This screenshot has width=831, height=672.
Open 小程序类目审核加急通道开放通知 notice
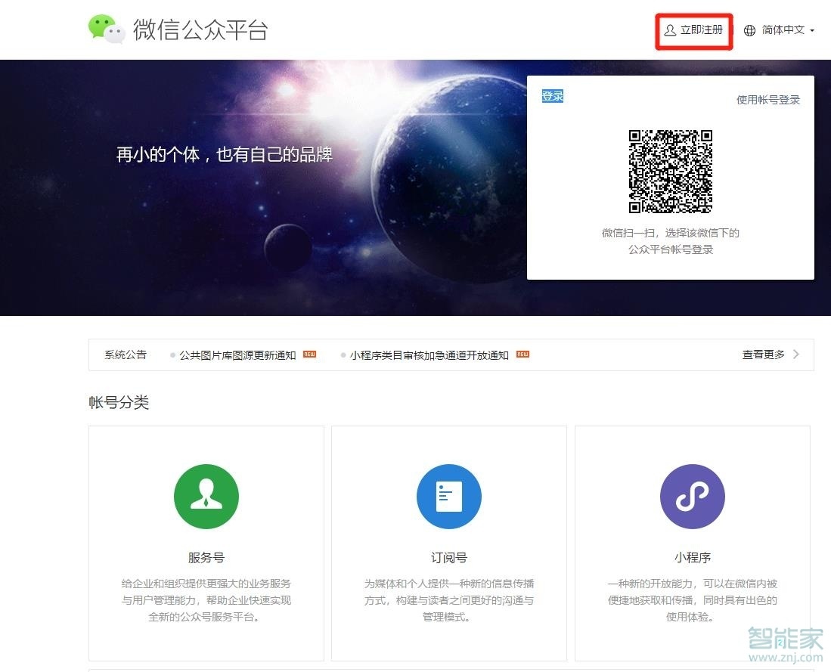click(427, 354)
